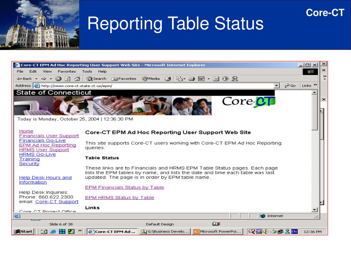Click the Excel quick launch icon
The width and height of the screenshot is (351, 263).
click(71, 232)
